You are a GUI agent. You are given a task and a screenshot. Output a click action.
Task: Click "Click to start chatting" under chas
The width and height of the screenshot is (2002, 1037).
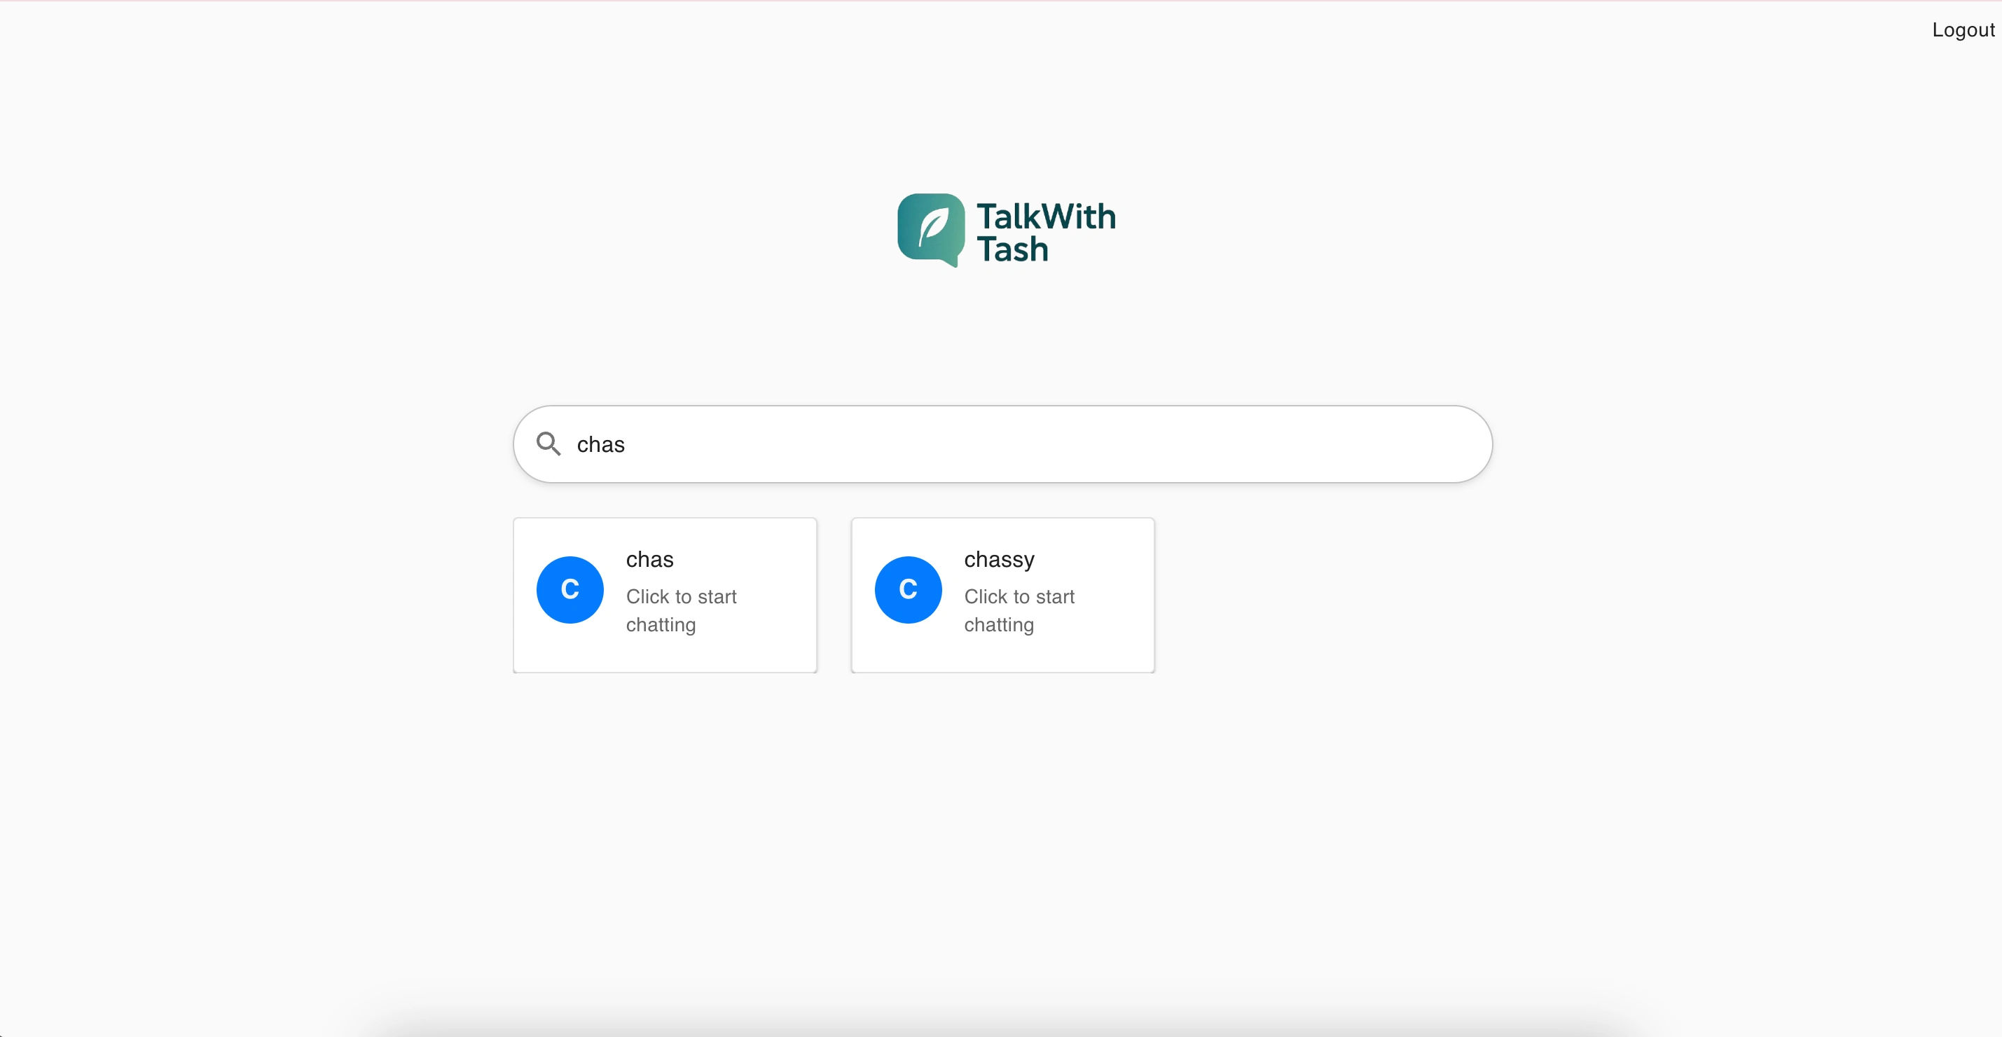click(682, 610)
